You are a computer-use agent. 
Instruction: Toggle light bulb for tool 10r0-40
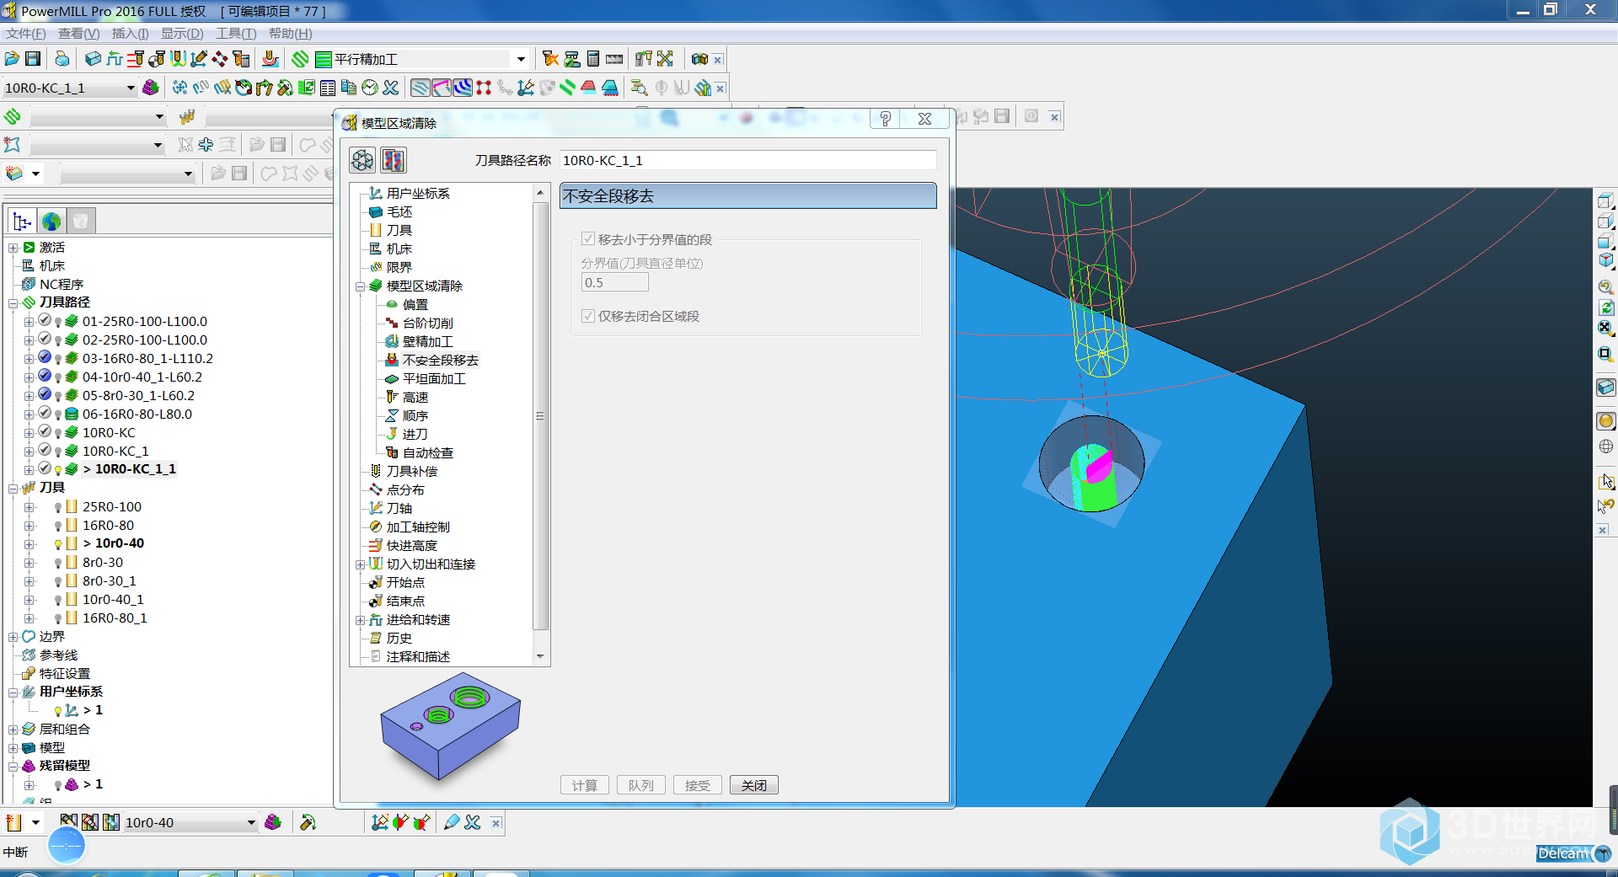[58, 544]
